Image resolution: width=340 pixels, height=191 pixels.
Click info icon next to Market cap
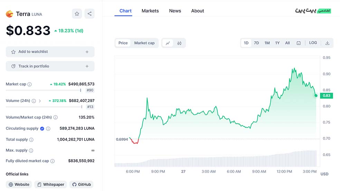tap(29, 84)
